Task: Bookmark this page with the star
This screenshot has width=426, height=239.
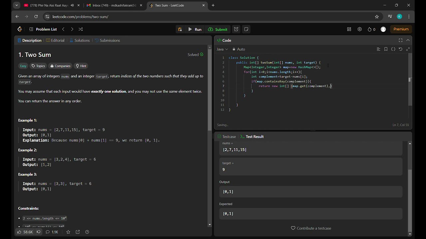Action: (x=377, y=17)
